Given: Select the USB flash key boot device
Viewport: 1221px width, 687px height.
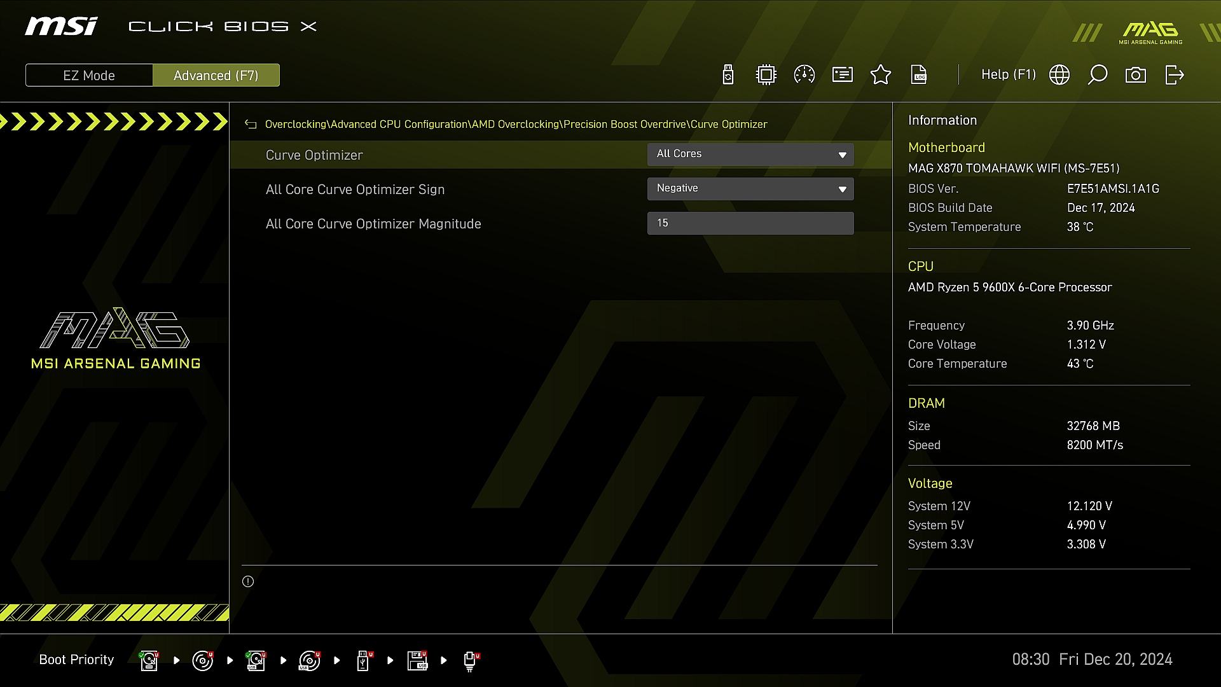Looking at the screenshot, I should tap(364, 660).
